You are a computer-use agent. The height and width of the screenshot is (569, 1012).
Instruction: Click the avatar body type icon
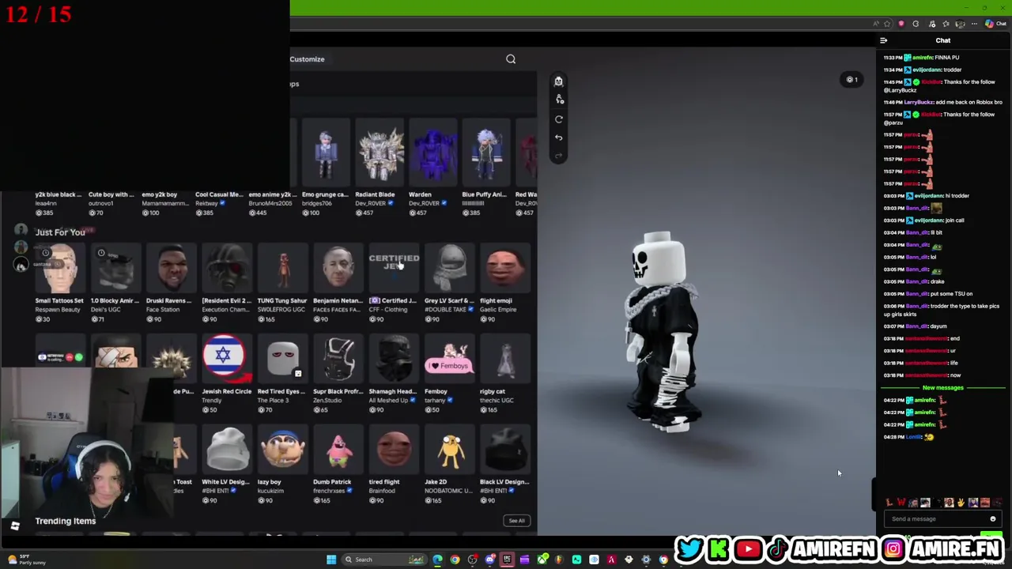point(558,81)
